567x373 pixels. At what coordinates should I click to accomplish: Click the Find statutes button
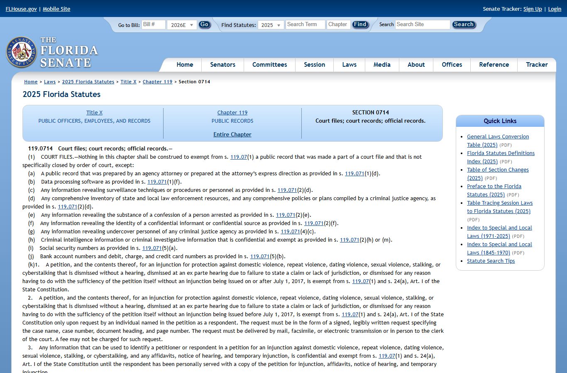pos(360,24)
